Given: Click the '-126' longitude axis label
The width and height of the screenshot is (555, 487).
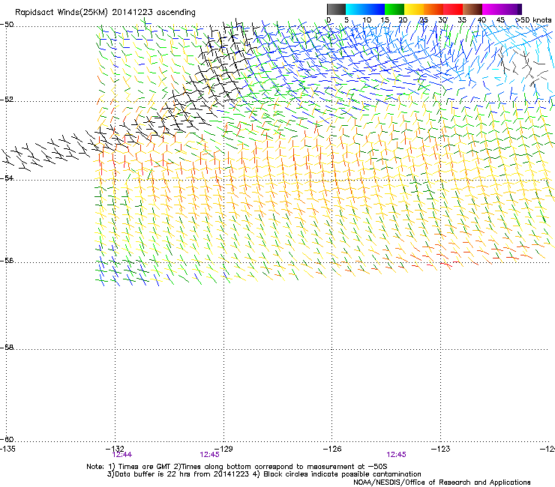Looking at the screenshot, I should tap(332, 449).
